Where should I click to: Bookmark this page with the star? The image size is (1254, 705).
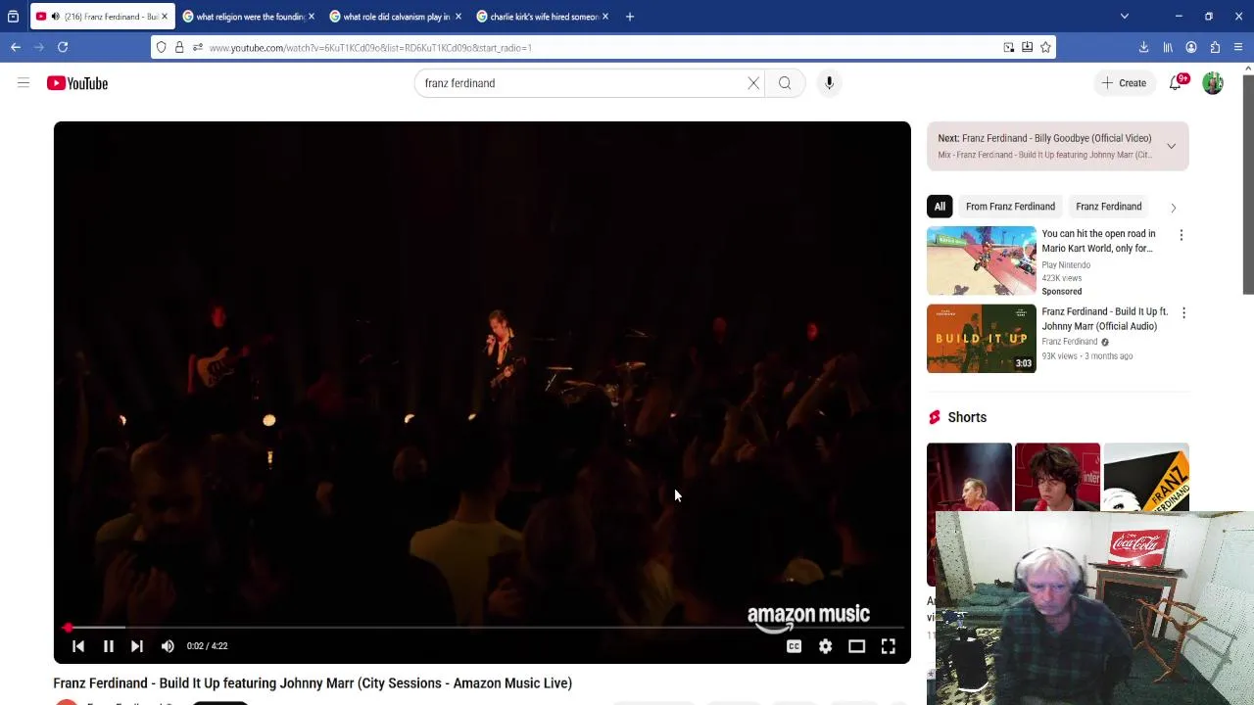1045,47
